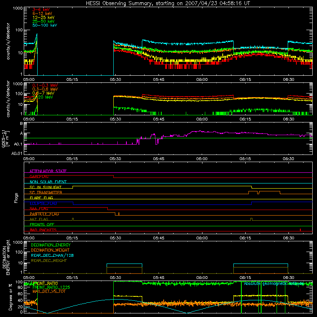The image size is (317, 317).
Task: Select the NON_SOLAR_EVENT flag label
Action: [x=48, y=182]
